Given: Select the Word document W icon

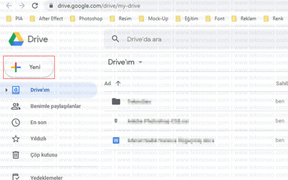Looking at the screenshot, I should pos(116,140).
